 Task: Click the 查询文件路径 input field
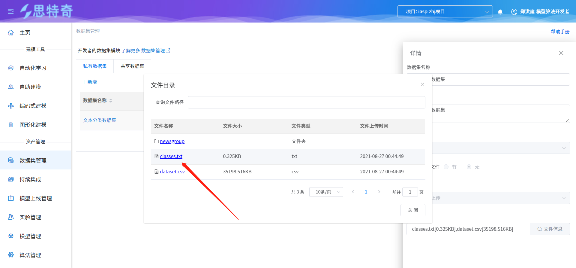point(307,102)
